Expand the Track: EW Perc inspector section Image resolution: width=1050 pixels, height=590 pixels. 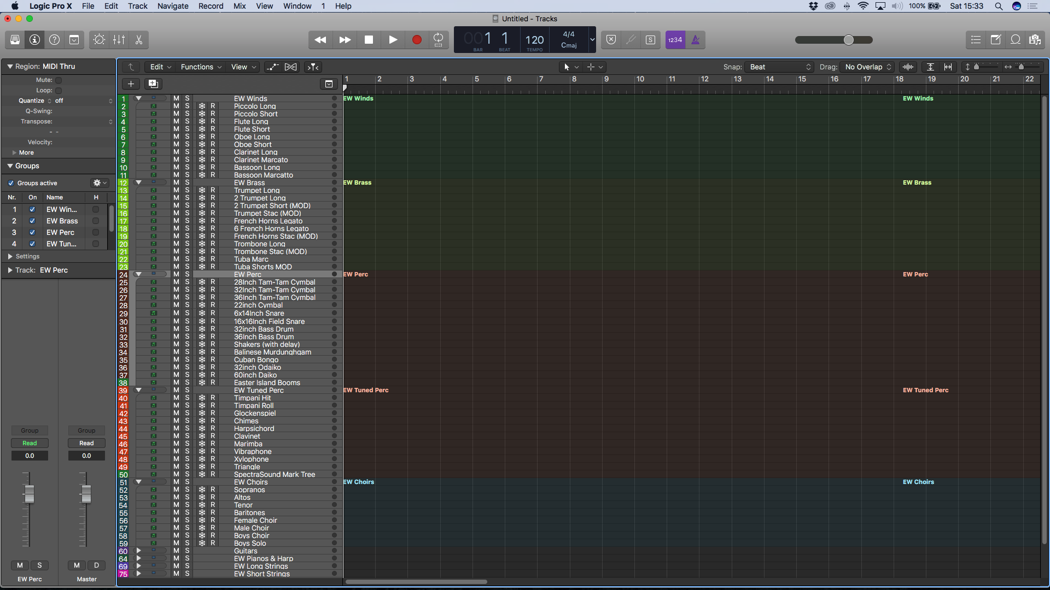coord(10,270)
